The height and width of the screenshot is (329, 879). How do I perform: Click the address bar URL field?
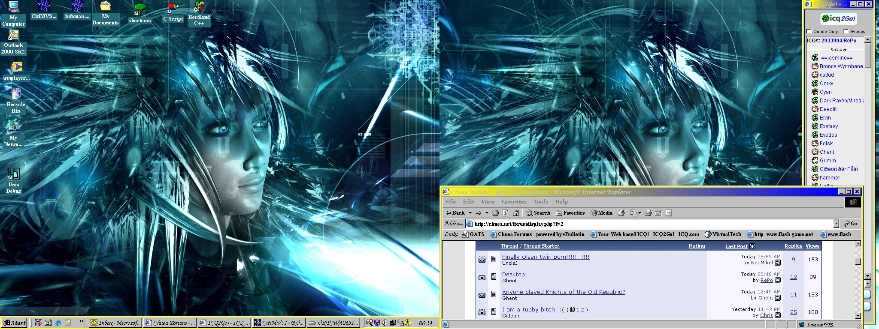[649, 224]
